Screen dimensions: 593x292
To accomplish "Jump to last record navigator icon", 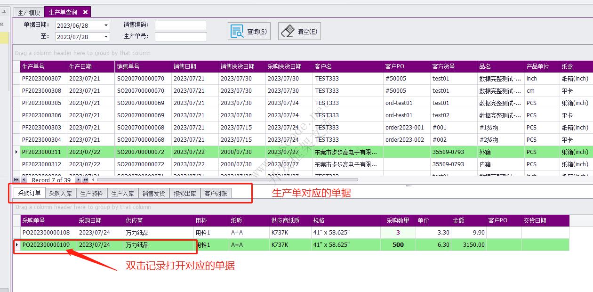I will point(86,180).
